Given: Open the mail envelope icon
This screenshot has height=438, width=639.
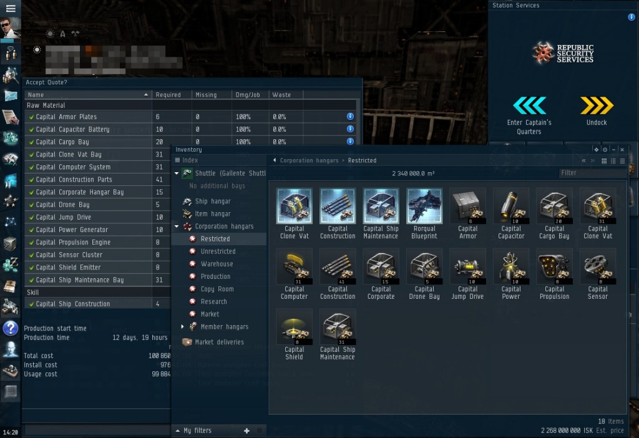Looking at the screenshot, I should point(10,95).
